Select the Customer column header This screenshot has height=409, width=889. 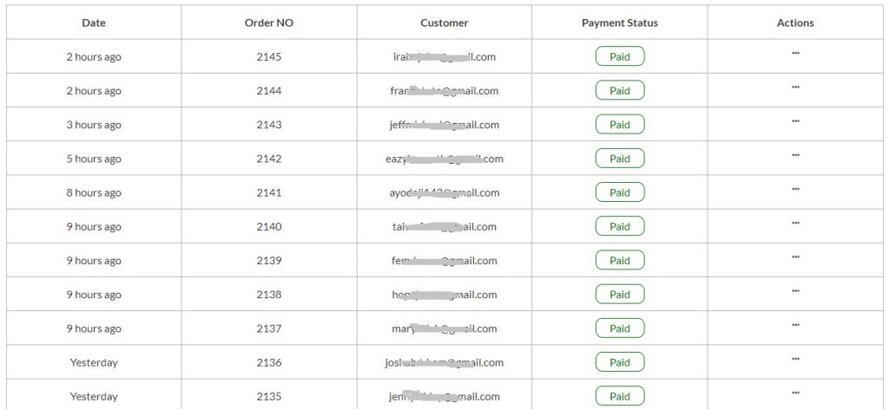pos(444,23)
